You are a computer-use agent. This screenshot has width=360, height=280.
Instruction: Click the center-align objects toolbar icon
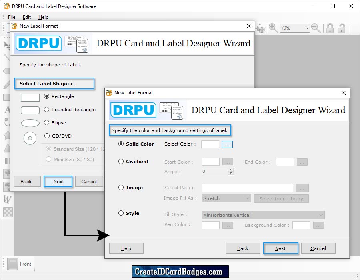tap(260, 28)
